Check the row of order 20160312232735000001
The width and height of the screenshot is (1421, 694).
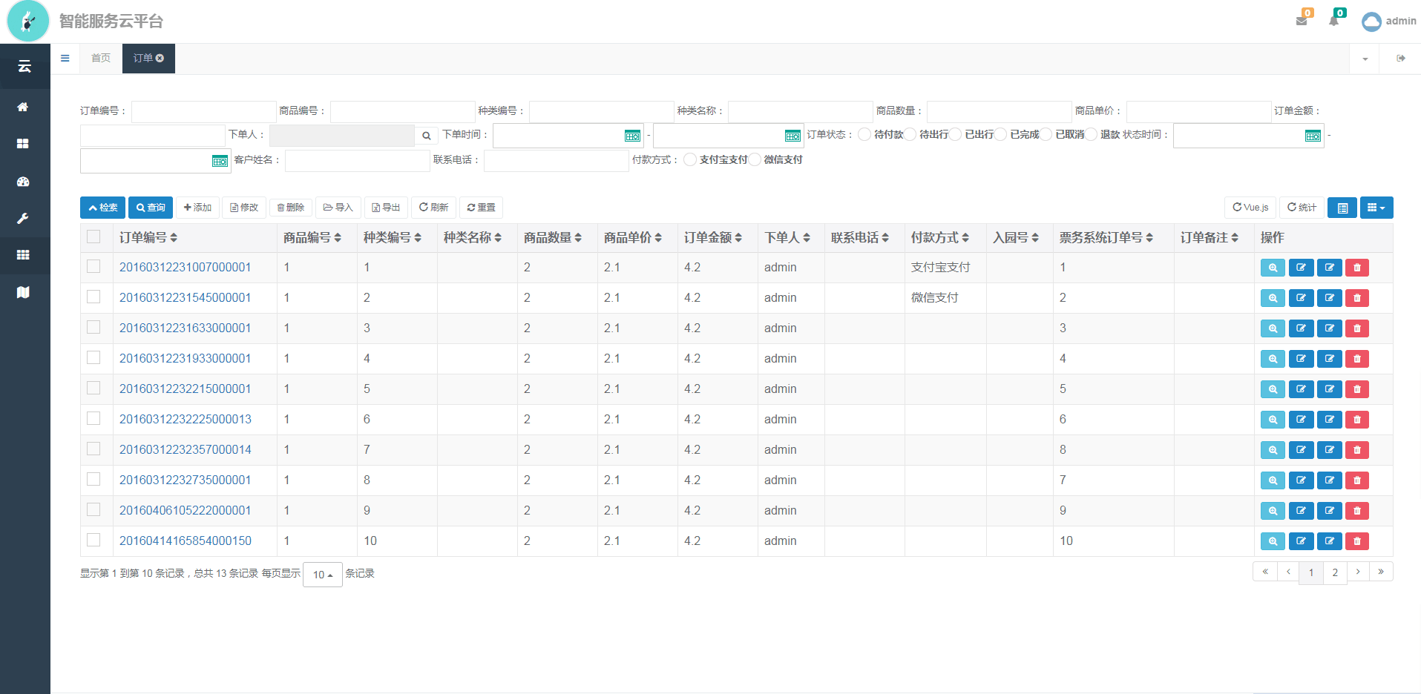pyautogui.click(x=93, y=479)
